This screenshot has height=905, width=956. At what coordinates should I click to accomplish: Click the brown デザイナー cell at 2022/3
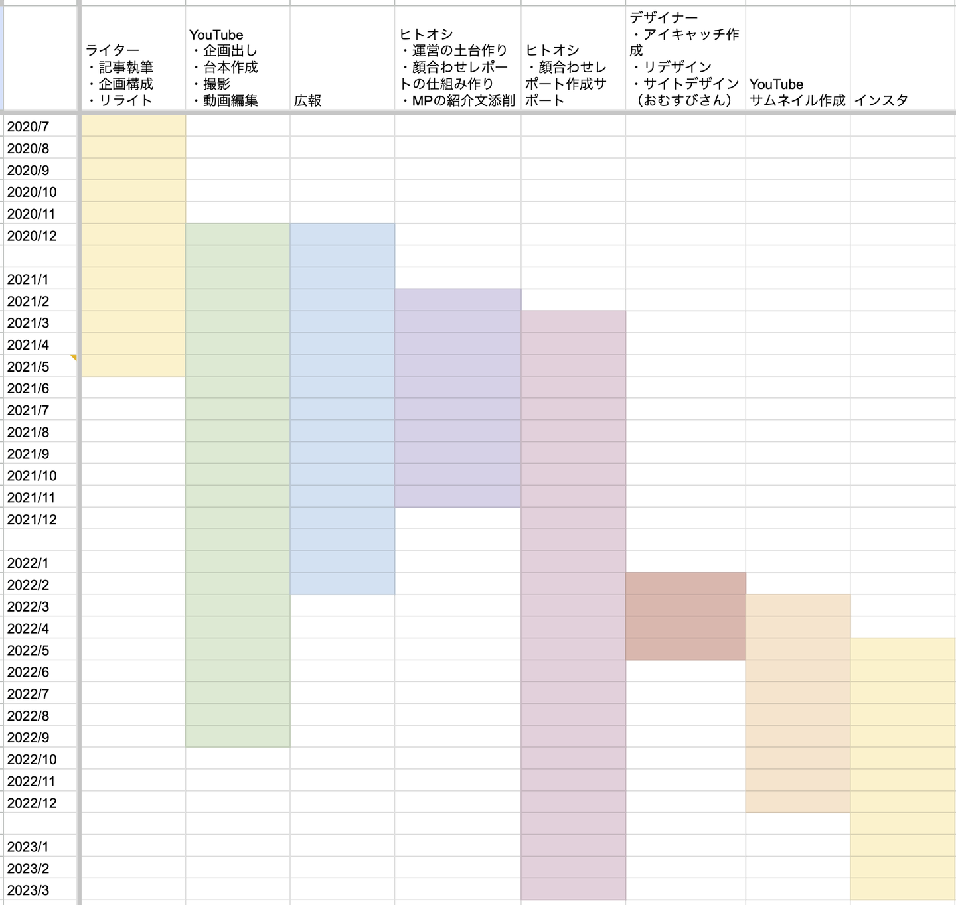[686, 606]
